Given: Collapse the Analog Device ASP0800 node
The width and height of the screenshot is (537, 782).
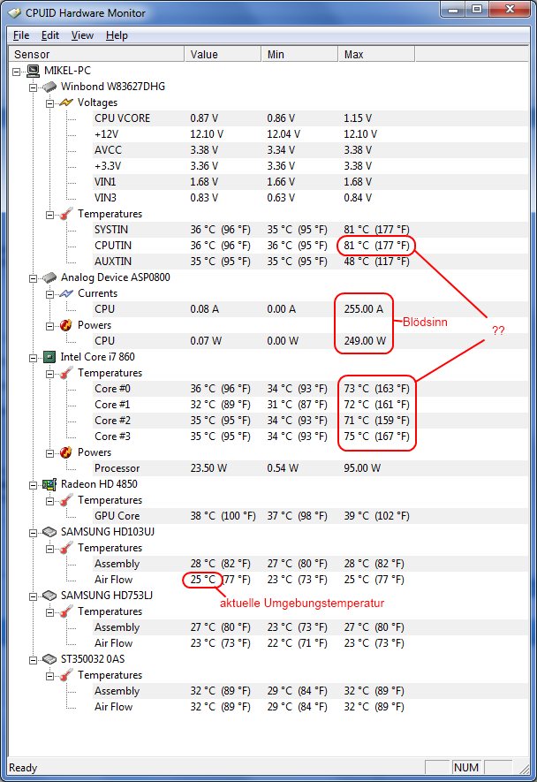Looking at the screenshot, I should click(x=33, y=278).
